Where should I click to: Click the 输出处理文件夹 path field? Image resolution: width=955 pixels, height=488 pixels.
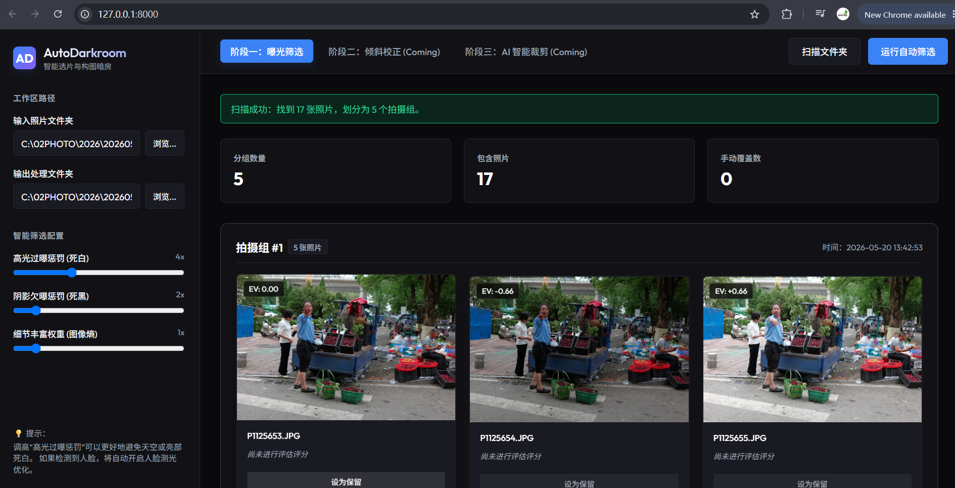coord(76,197)
